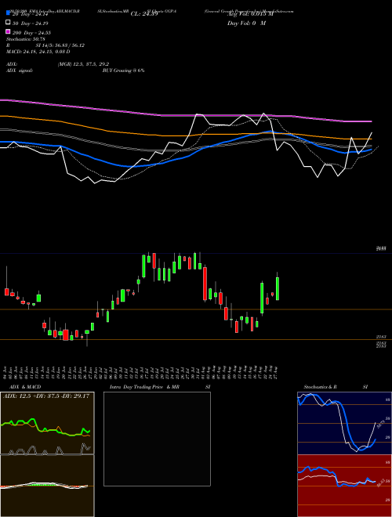Image resolution: width=392 pixels, height=517 pixels.
Task: Click the 'Day Vol: 0 M' label
Action: pyautogui.click(x=246, y=23)
